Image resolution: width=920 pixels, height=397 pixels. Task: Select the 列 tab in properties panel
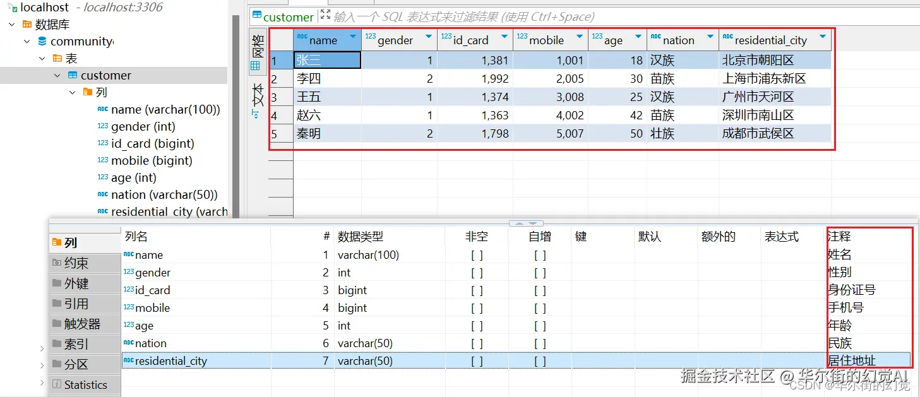(x=85, y=243)
